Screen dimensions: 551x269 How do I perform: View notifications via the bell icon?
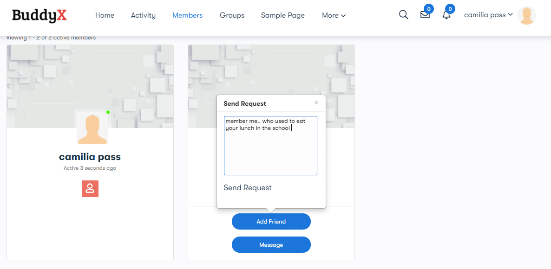[446, 16]
